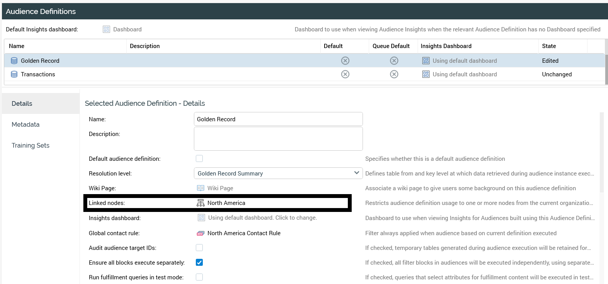
Task: Toggle Default for Golden Record row
Action: click(345, 61)
